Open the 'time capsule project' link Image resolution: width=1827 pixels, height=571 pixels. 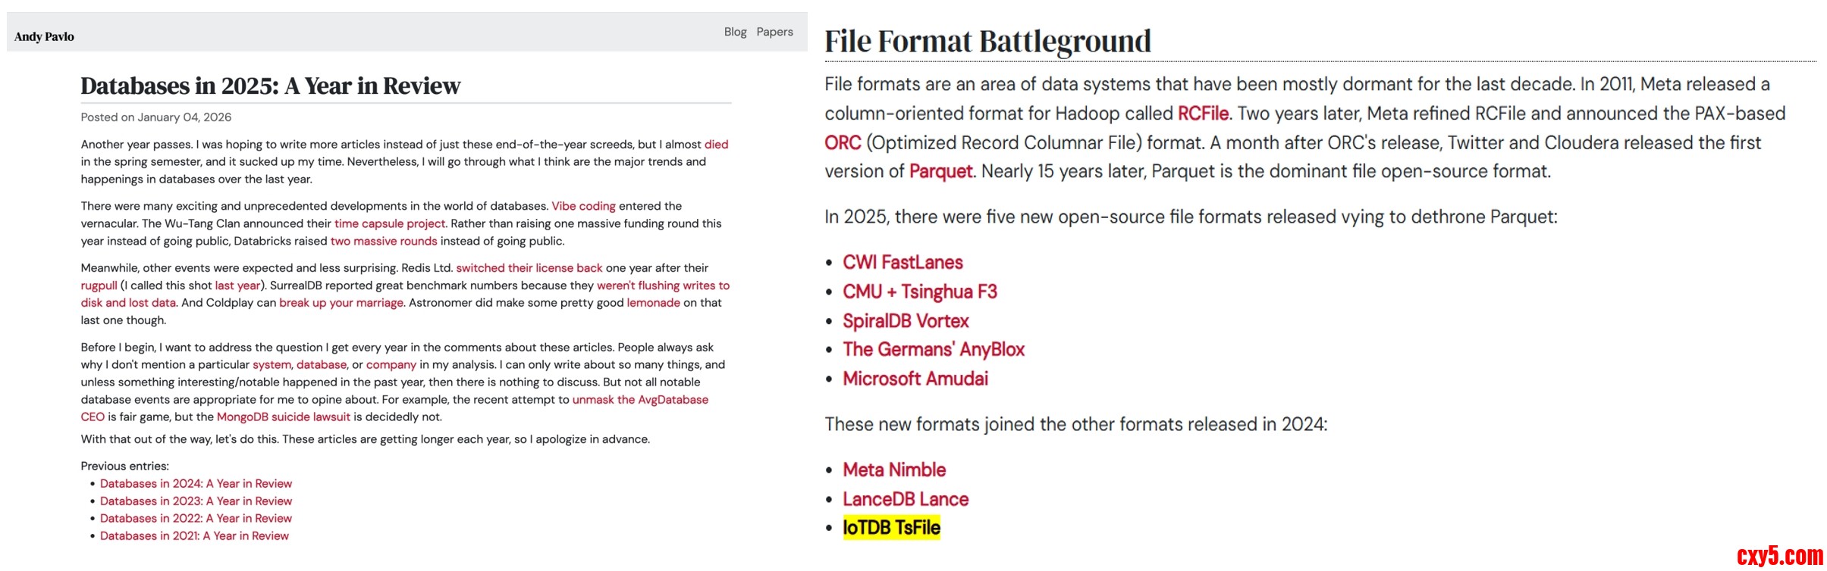pyautogui.click(x=390, y=223)
